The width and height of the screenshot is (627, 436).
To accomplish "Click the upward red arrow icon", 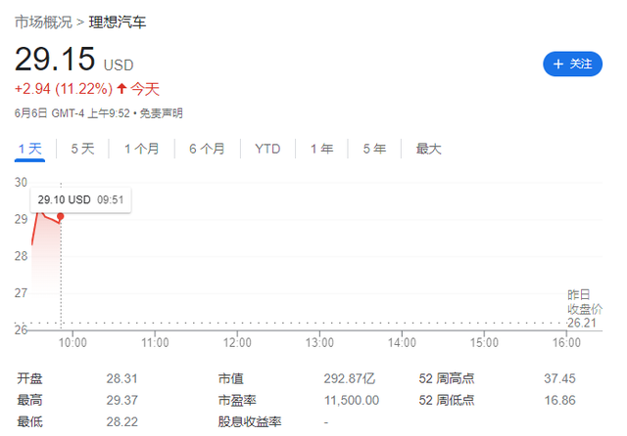I will click(x=121, y=88).
